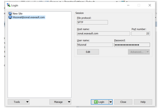Click the Password field
This screenshot has width=159, height=108.
click(x=132, y=45)
